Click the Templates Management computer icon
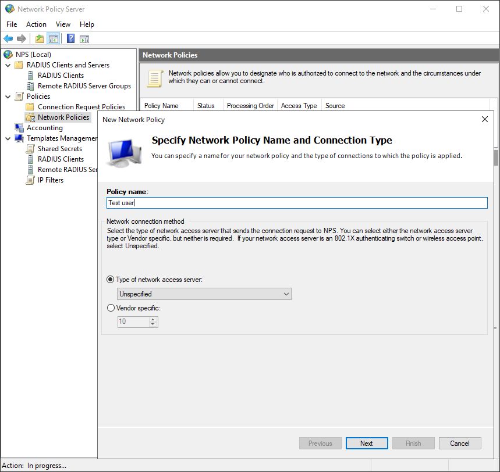The image size is (500, 472). coord(19,138)
